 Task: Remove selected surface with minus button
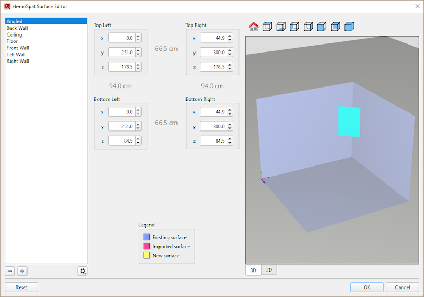[10, 271]
